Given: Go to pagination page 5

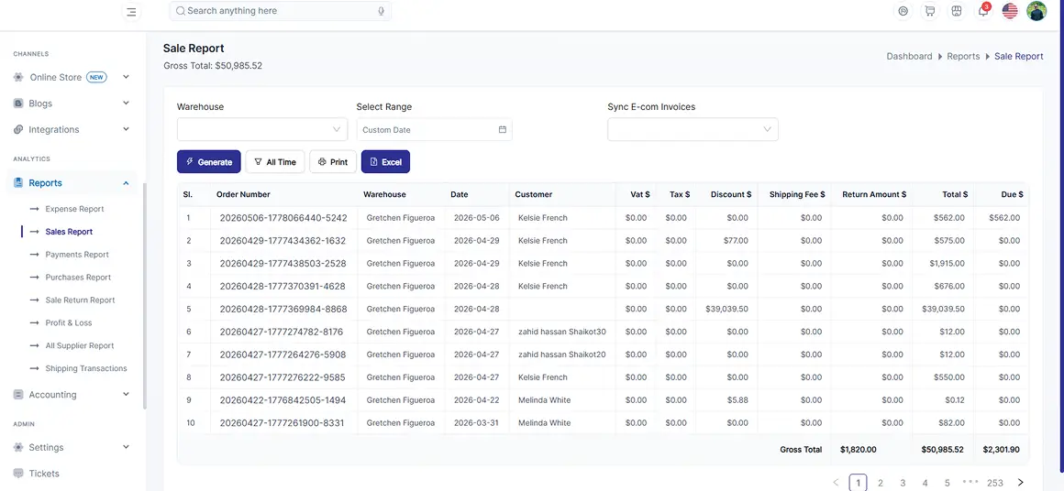Looking at the screenshot, I should tap(948, 483).
